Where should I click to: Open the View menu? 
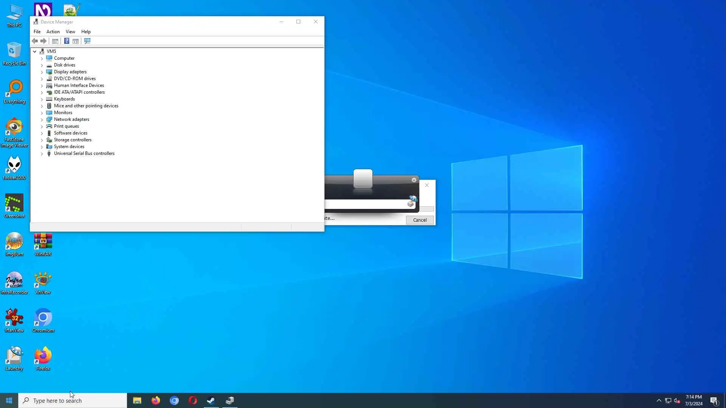[x=70, y=32]
